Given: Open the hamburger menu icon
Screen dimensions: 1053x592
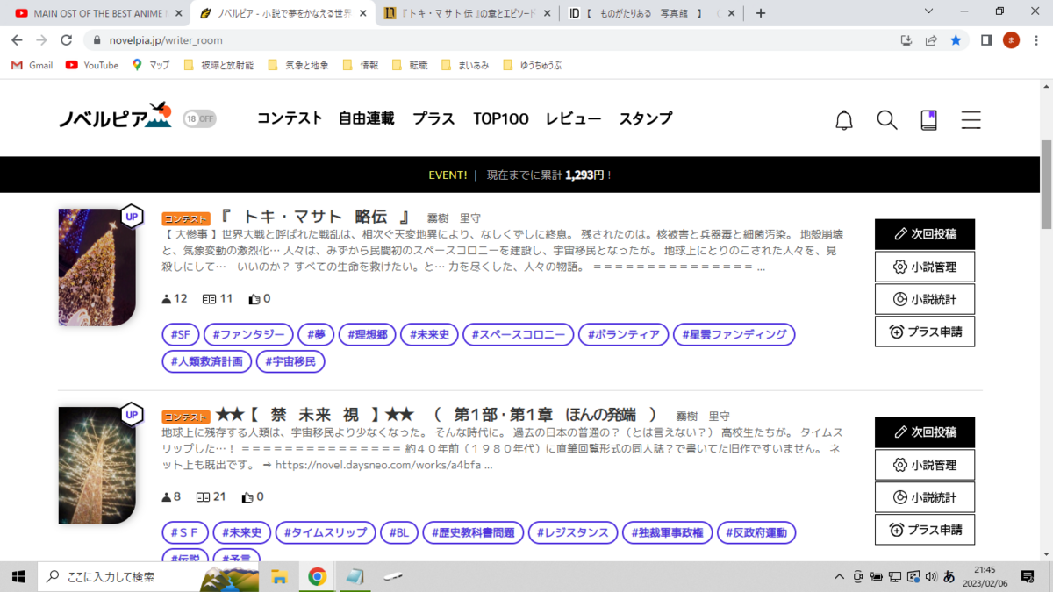Looking at the screenshot, I should tap(971, 120).
